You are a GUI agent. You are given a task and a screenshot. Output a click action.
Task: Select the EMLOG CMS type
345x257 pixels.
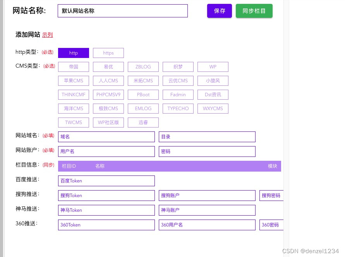tap(143, 109)
